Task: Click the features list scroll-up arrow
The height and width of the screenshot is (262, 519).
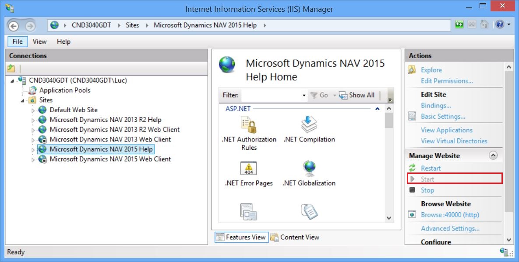Action: pos(389,109)
